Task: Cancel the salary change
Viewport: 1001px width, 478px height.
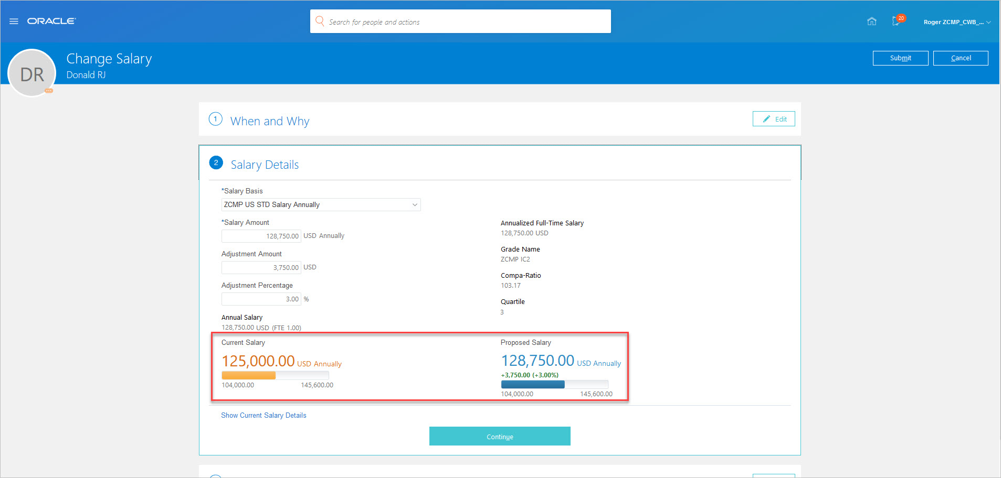Action: [961, 58]
